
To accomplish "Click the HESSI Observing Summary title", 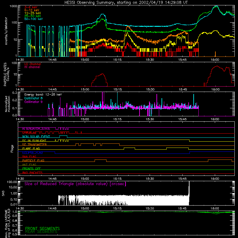I will tap(126, 3).
